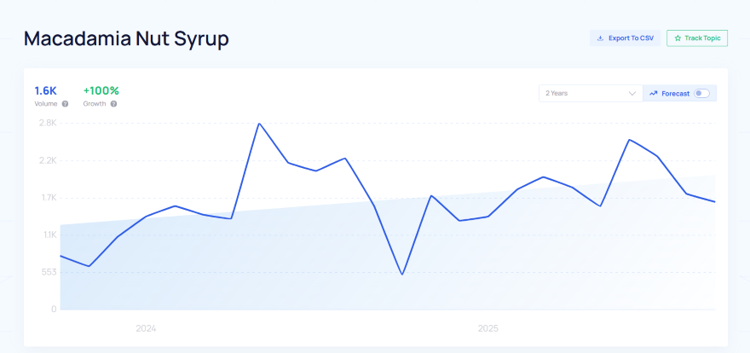This screenshot has width=750, height=353.
Task: Click the 2025 label on the x-axis
Action: coord(487,328)
